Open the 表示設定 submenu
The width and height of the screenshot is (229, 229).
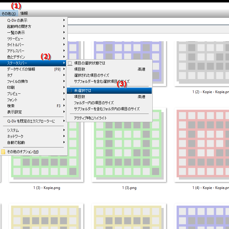pyautogui.click(x=33, y=112)
